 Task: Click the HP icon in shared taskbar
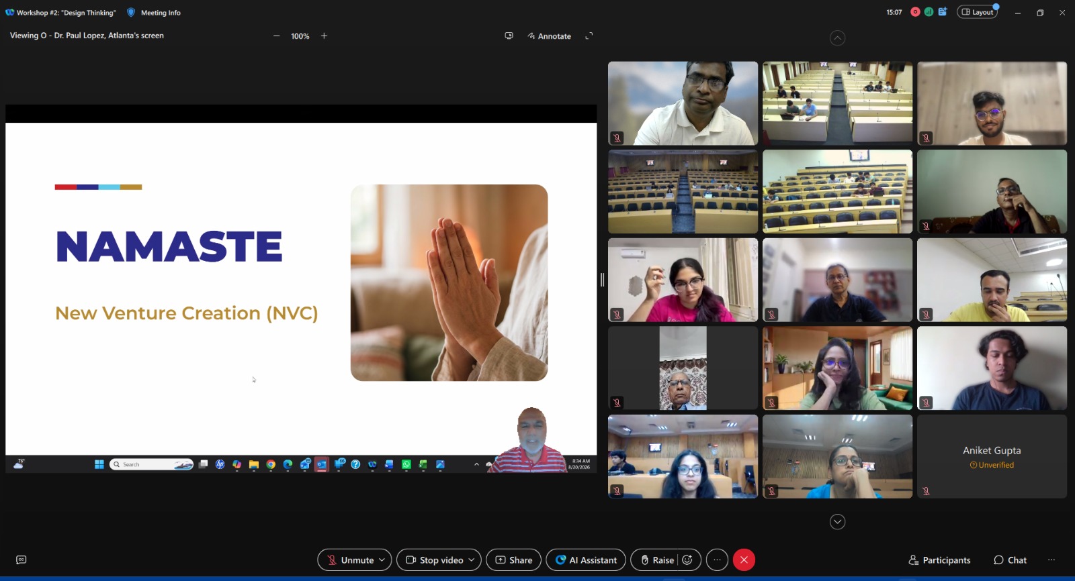[x=220, y=464]
